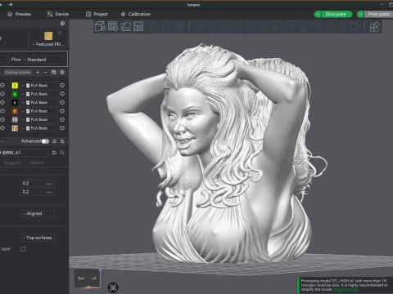Click the green filament 4 color swatch
The height and width of the screenshot is (294, 393).
15,94
